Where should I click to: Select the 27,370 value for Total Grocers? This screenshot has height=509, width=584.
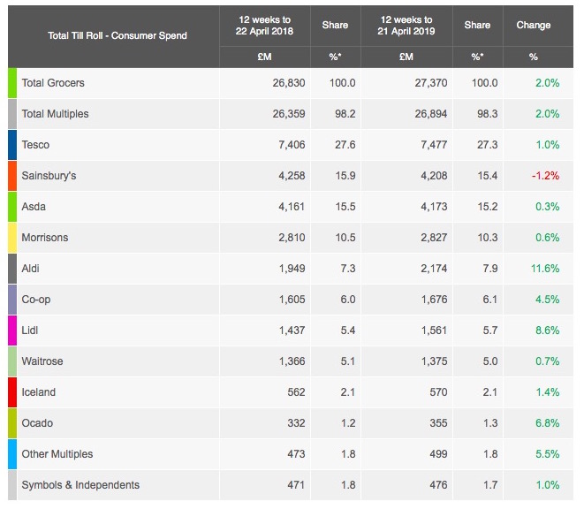point(431,83)
